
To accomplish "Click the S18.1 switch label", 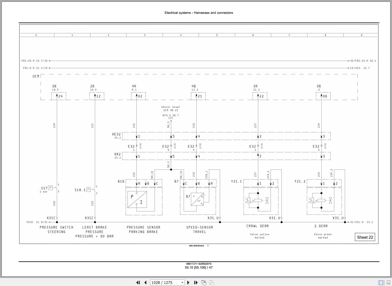I will (x=80, y=190).
